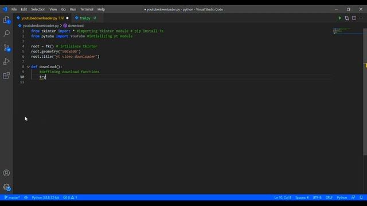This screenshot has height=206, width=367.
Task: Click the '#deffining download functions' comment
Action: click(69, 72)
